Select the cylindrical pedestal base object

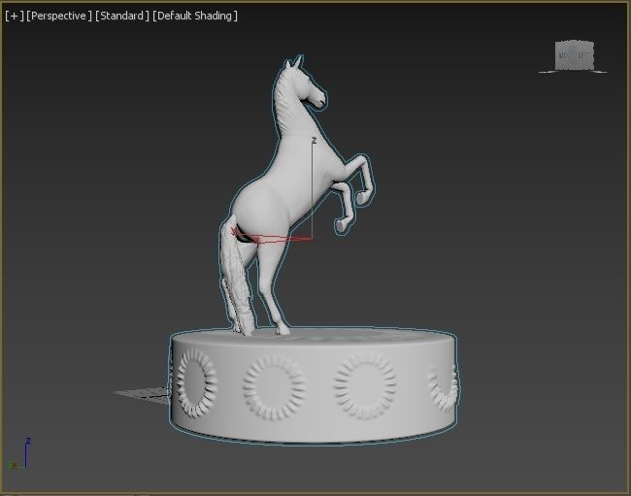coord(314,386)
